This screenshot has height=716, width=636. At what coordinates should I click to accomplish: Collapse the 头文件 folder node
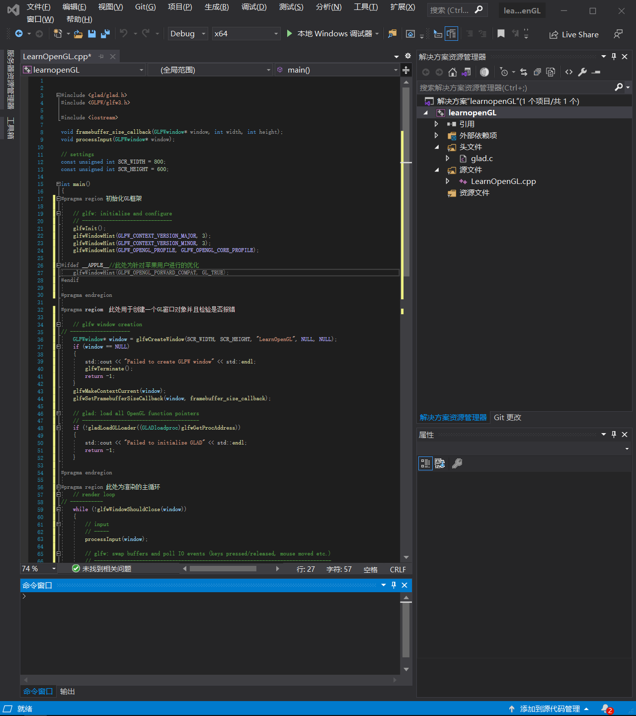(437, 147)
